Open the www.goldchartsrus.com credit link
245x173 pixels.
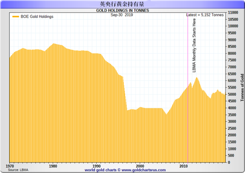143,170
